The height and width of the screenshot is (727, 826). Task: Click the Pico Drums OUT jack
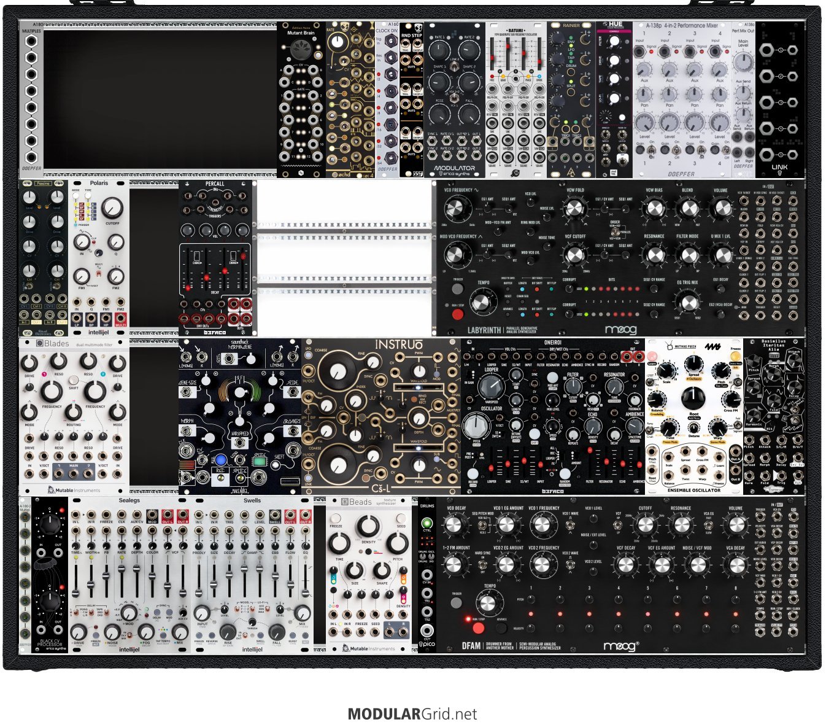click(x=427, y=630)
